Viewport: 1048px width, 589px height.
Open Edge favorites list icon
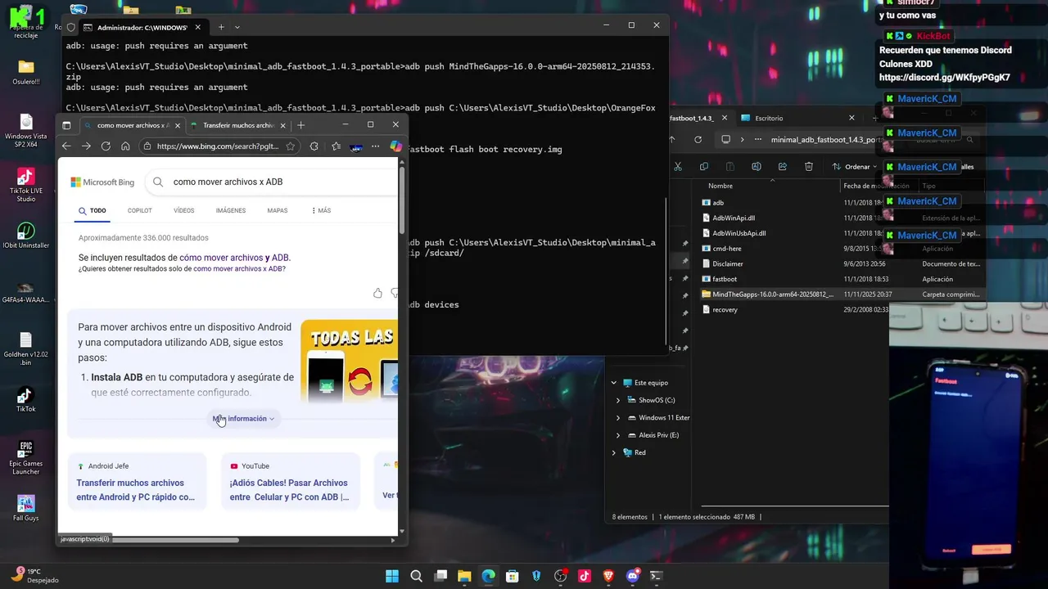point(337,146)
